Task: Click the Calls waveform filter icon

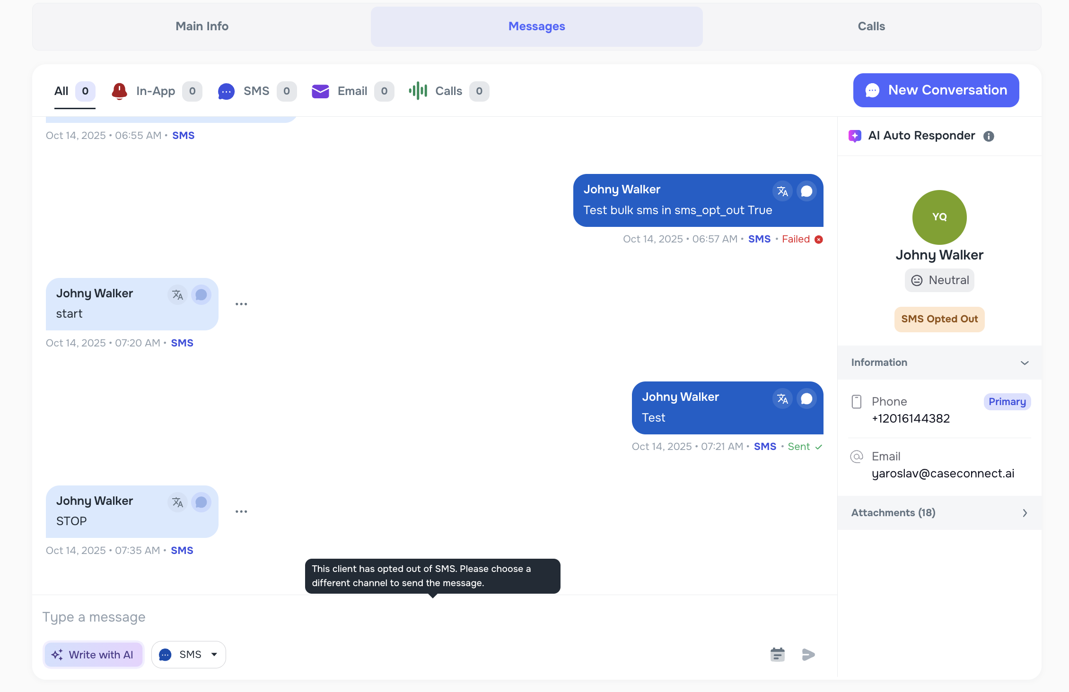Action: point(418,91)
